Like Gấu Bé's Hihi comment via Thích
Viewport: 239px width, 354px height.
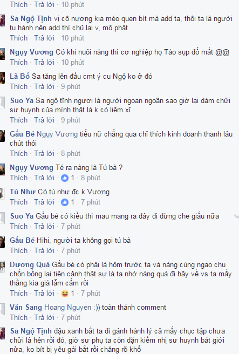(x=19, y=250)
